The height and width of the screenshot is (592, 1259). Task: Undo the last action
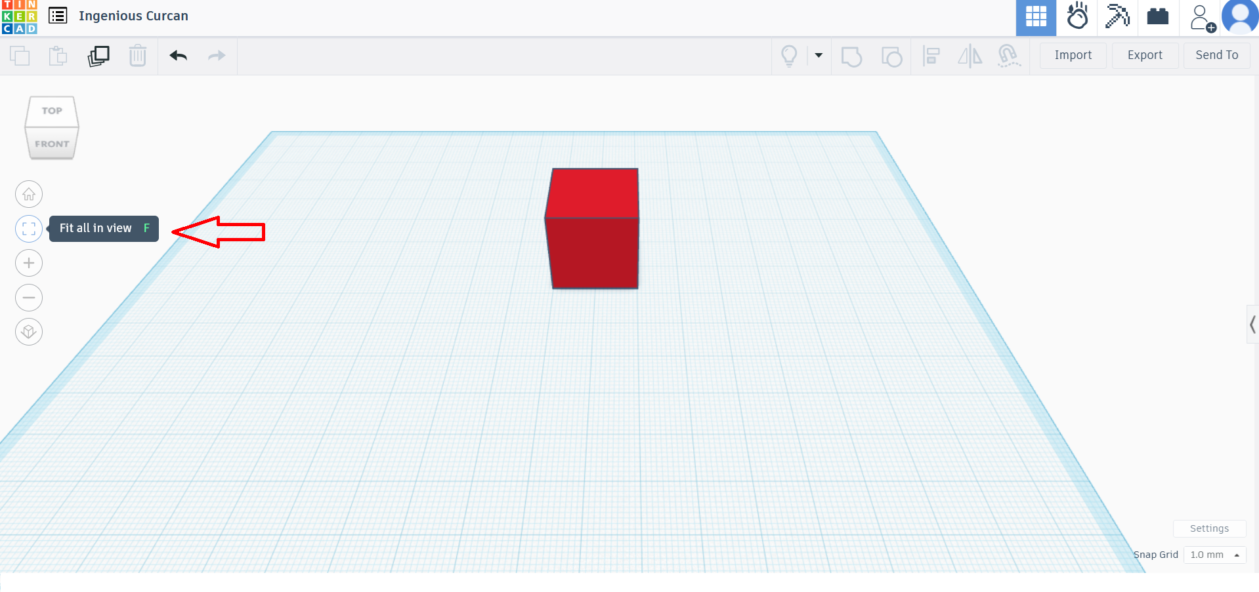coord(178,56)
